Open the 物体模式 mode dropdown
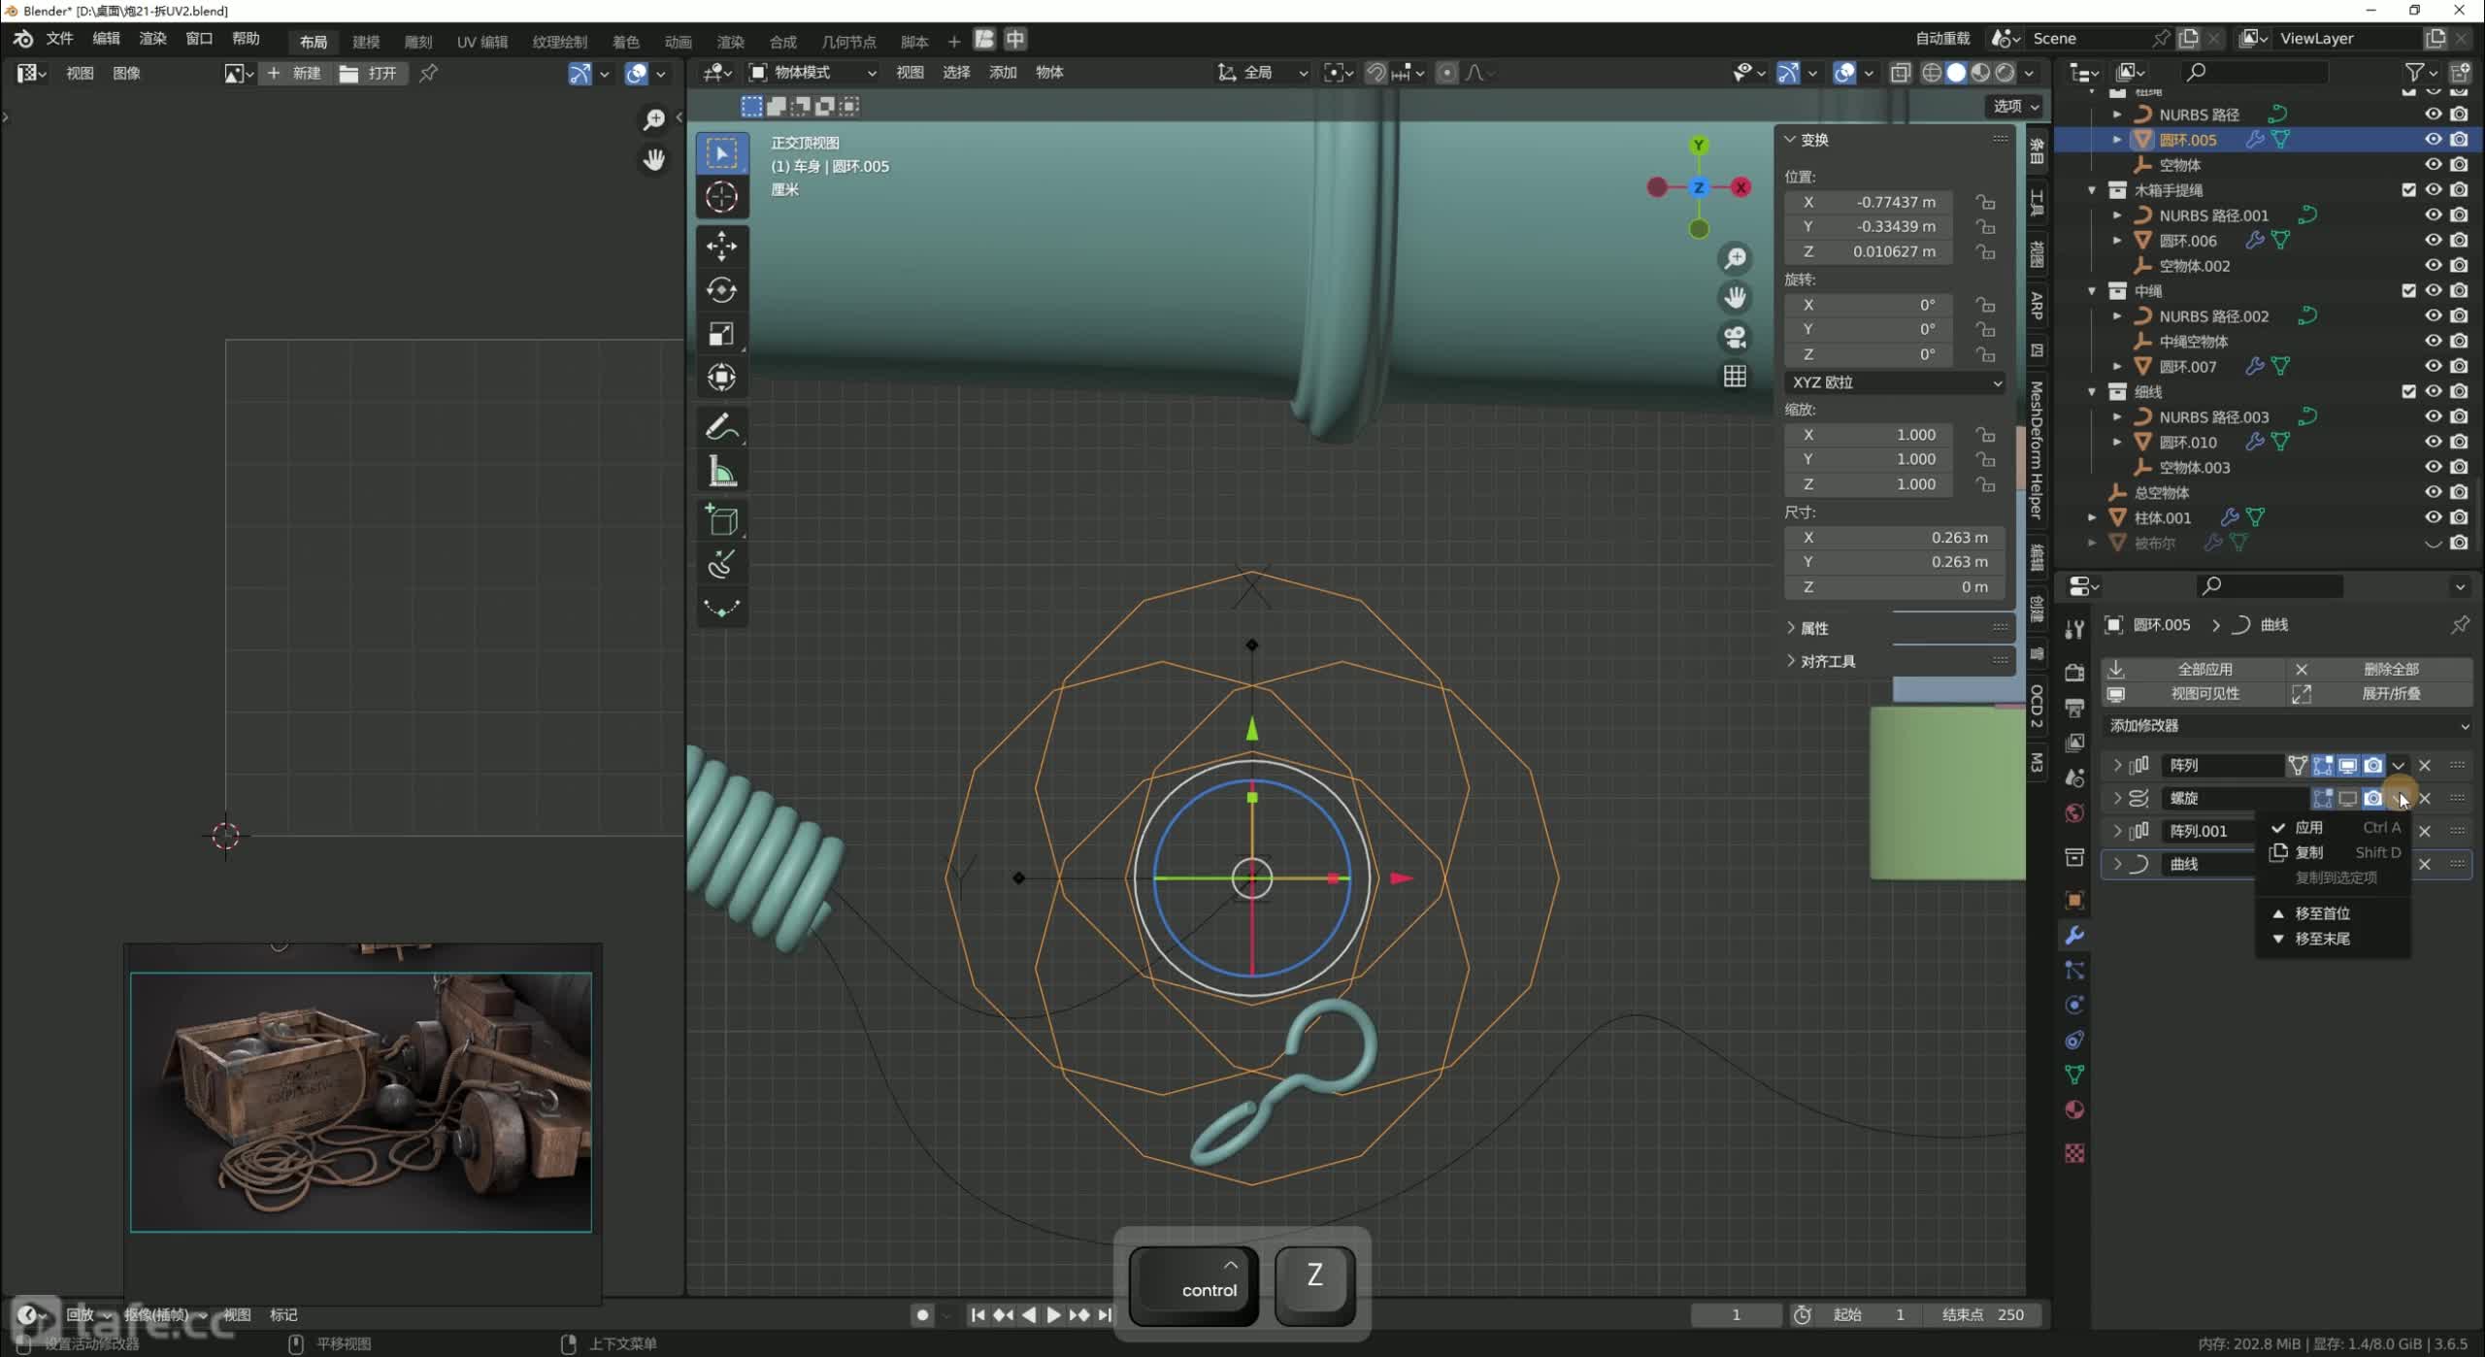The width and height of the screenshot is (2485, 1357). 812,73
